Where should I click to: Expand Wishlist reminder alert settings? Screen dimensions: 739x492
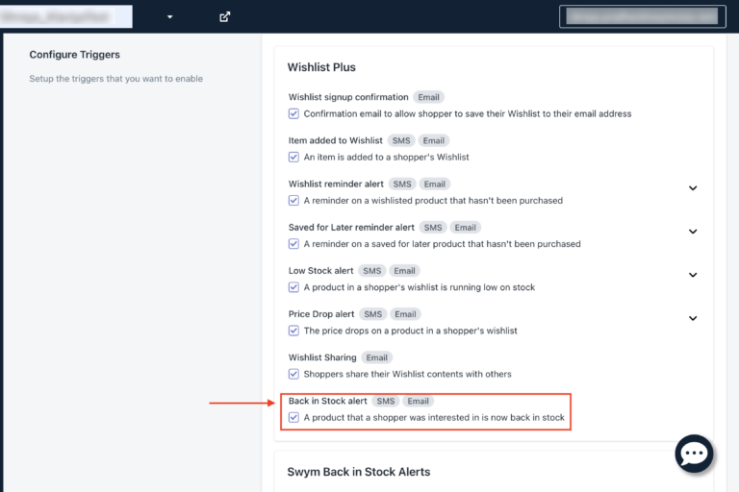click(x=693, y=188)
